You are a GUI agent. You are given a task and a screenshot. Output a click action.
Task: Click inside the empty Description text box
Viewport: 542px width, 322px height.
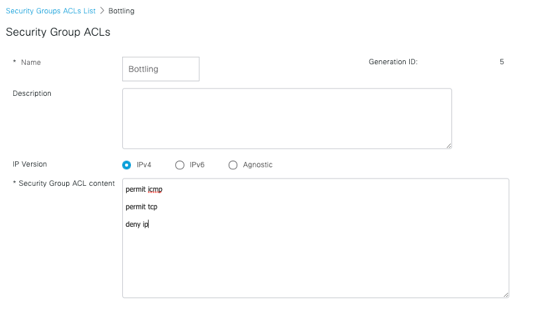[287, 118]
